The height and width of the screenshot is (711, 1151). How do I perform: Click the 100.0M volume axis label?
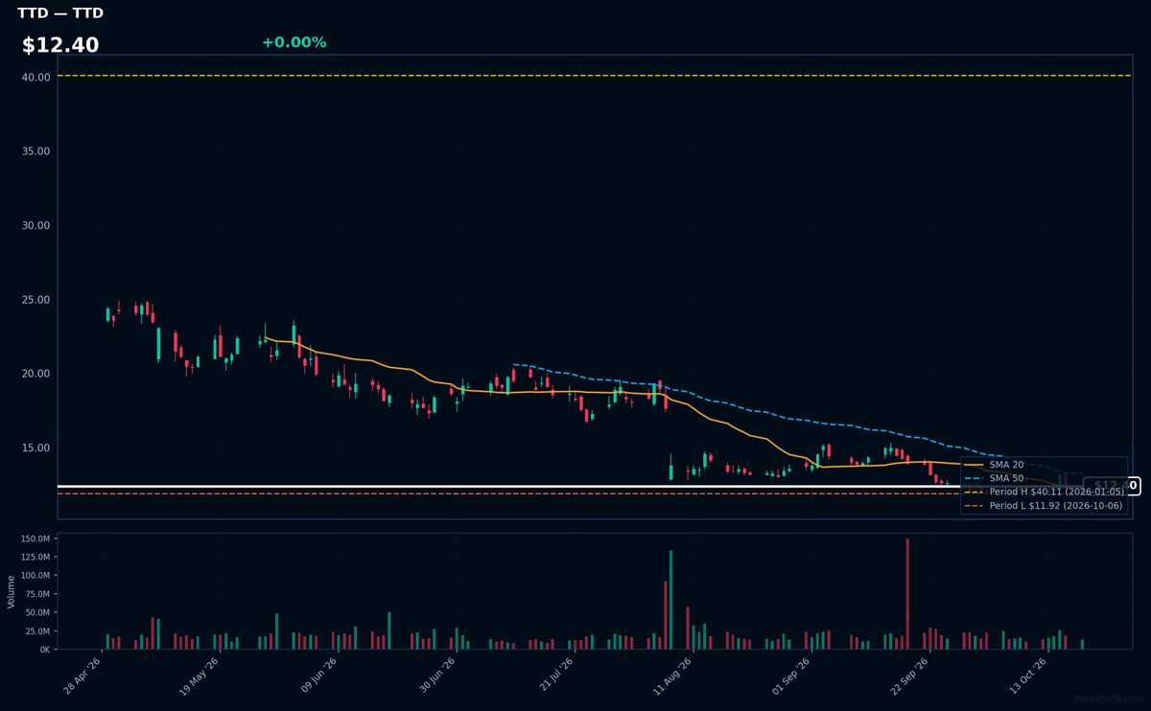point(35,576)
